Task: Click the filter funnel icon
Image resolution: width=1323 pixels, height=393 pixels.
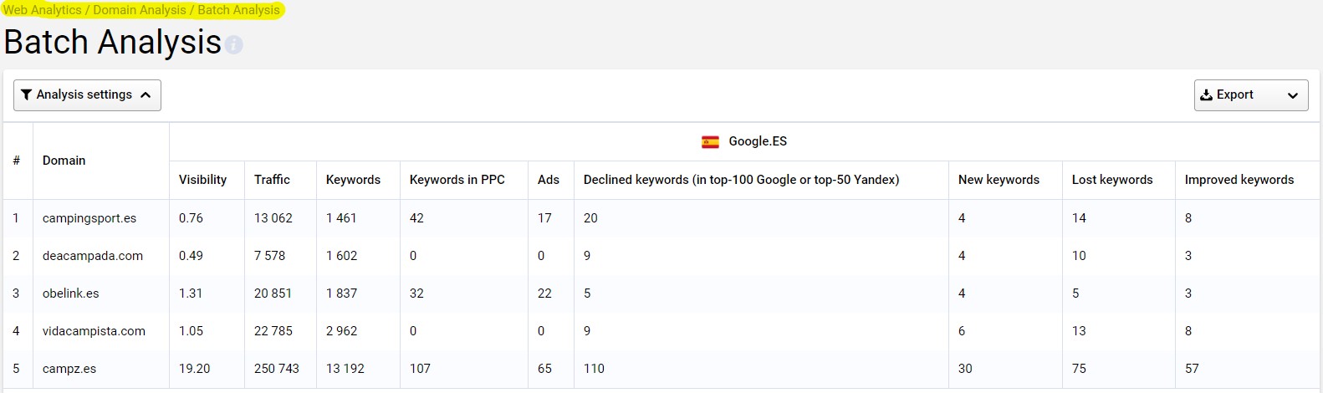Action: (x=26, y=94)
